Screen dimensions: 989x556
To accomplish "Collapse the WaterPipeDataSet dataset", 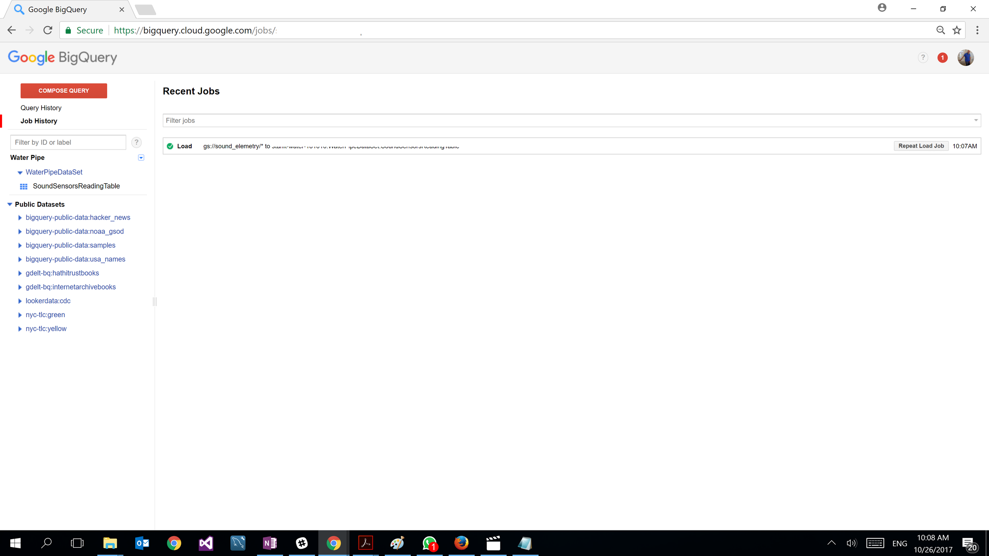I will (x=20, y=173).
